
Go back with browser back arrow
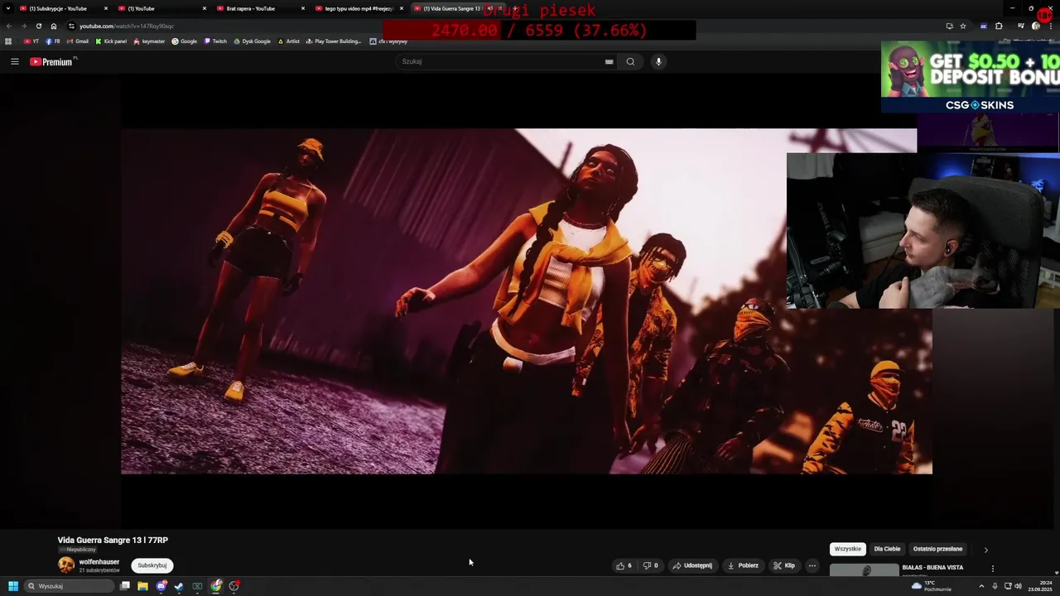(x=9, y=26)
